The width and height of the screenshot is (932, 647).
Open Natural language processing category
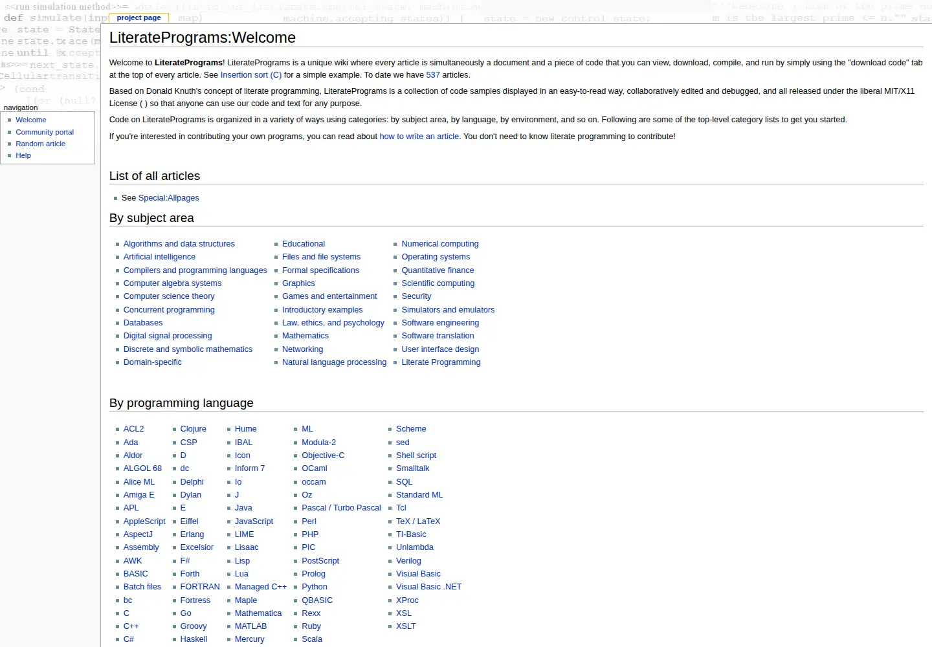[334, 362]
